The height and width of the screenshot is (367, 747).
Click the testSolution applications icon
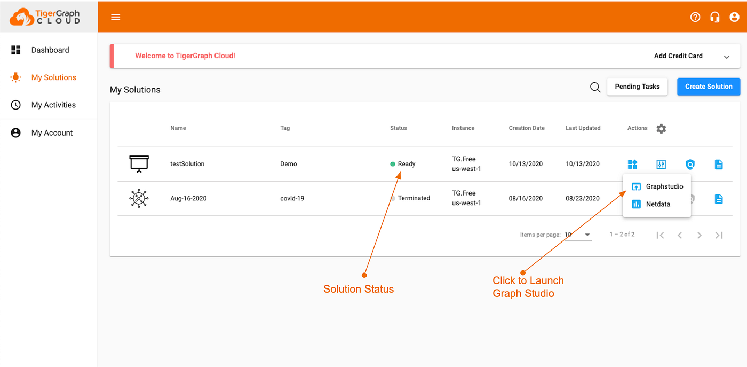click(632, 164)
